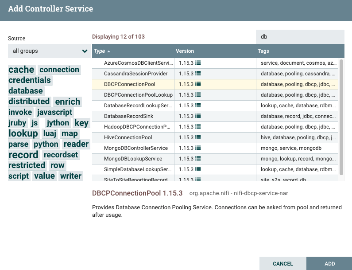Filter by the reader tag
The width and height of the screenshot is (352, 270).
click(x=76, y=144)
